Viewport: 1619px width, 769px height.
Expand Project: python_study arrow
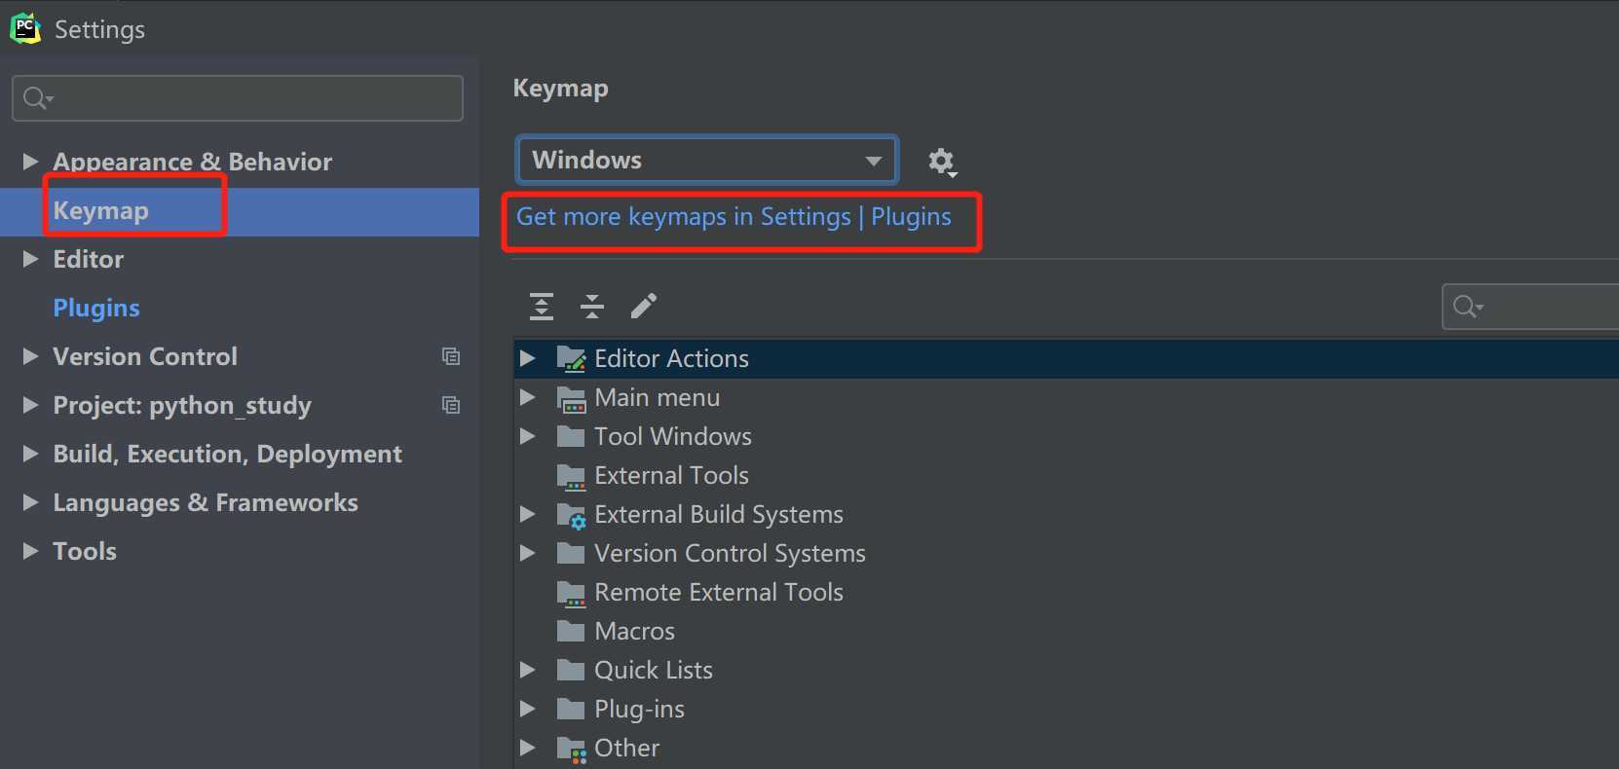tap(30, 405)
